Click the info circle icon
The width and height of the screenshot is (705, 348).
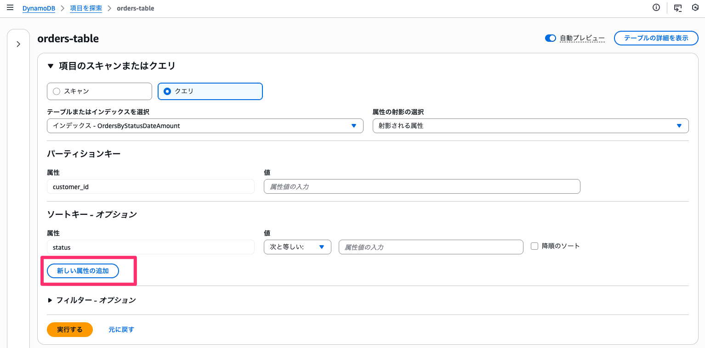656,8
